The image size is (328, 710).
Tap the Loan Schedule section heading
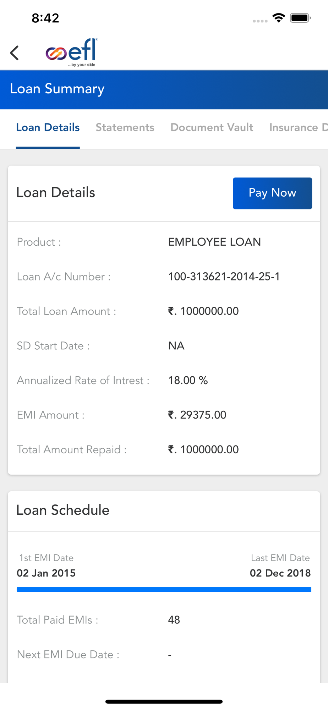click(63, 510)
